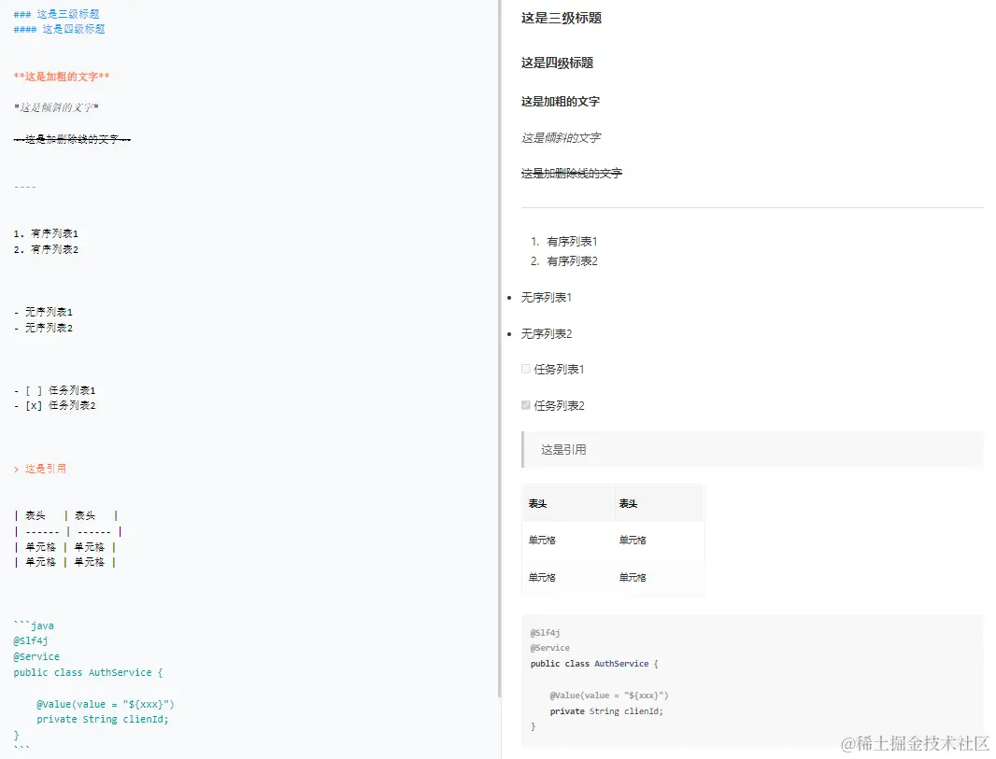Click the editor pane vertical scrollbar
Viewport: 996px width, 759px height.
tap(499, 349)
